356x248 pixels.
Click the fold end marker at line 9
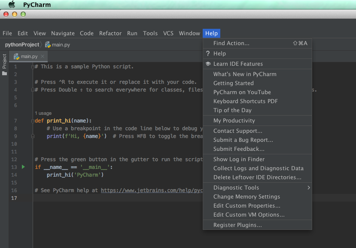33,136
